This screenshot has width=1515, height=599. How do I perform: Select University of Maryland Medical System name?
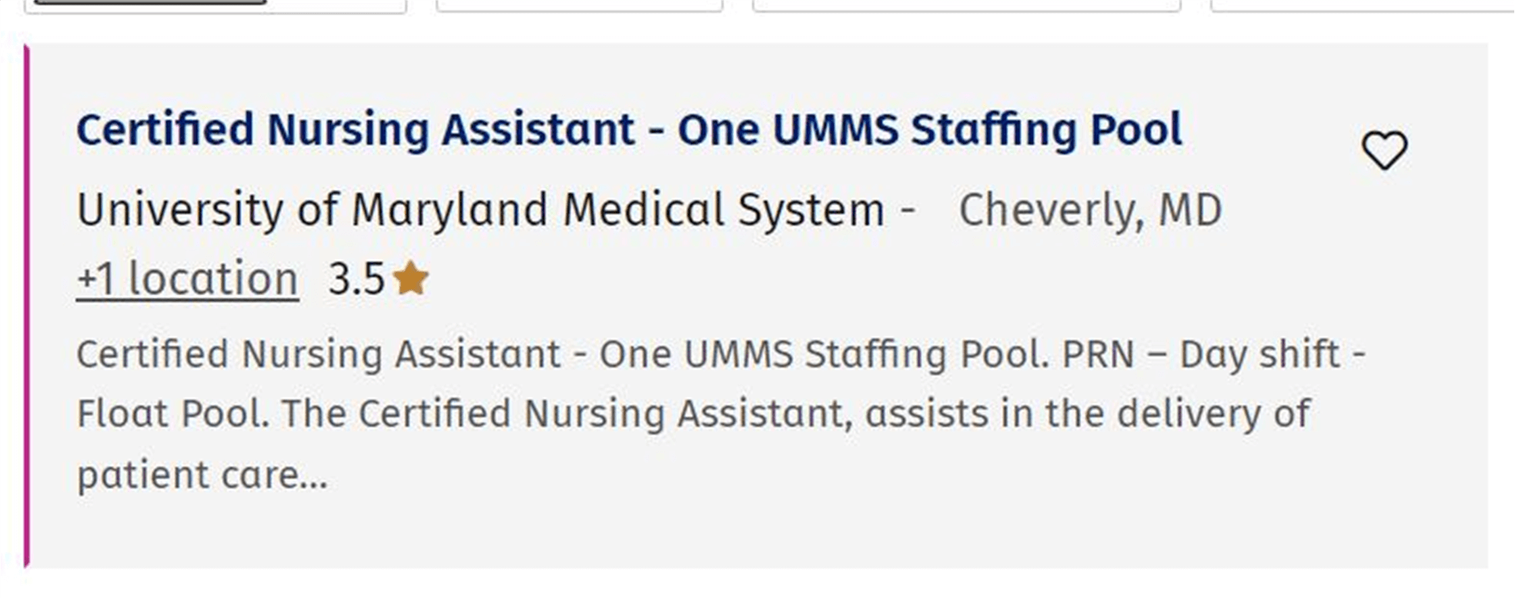coord(480,209)
